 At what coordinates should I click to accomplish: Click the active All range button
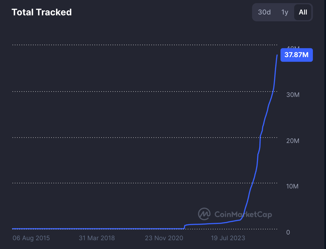pyautogui.click(x=302, y=12)
